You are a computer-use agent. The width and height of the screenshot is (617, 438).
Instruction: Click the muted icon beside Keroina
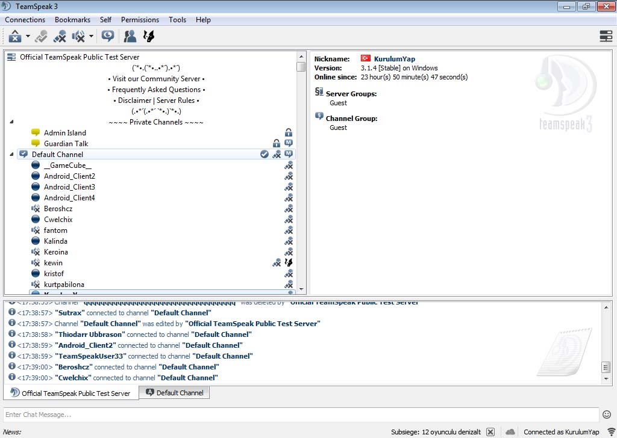(36, 251)
